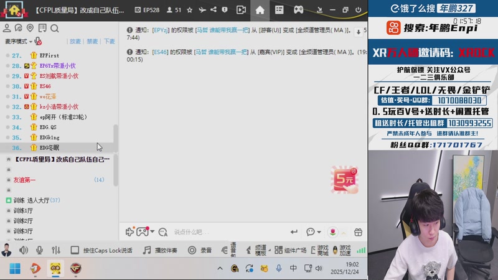This screenshot has height=280, width=498.
Task: Click [EPYzj] username link in notice
Action: point(161,30)
